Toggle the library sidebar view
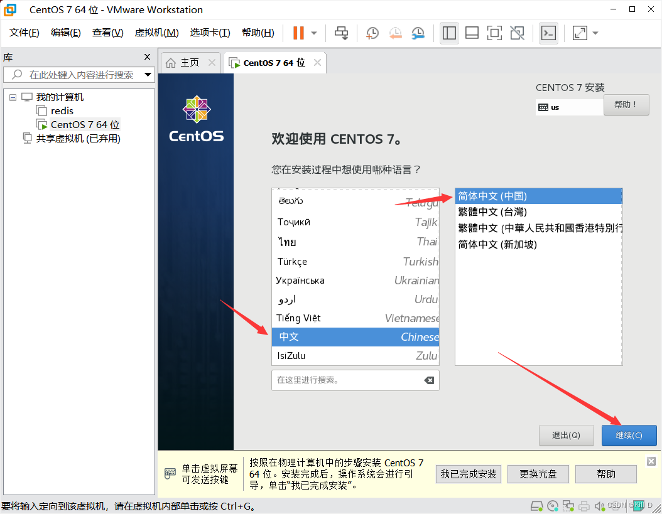Viewport: 662px width, 514px height. click(449, 33)
